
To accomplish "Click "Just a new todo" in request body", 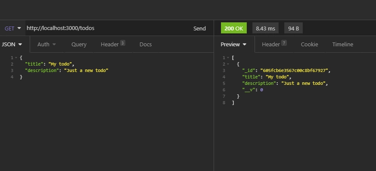I will tap(86, 70).
